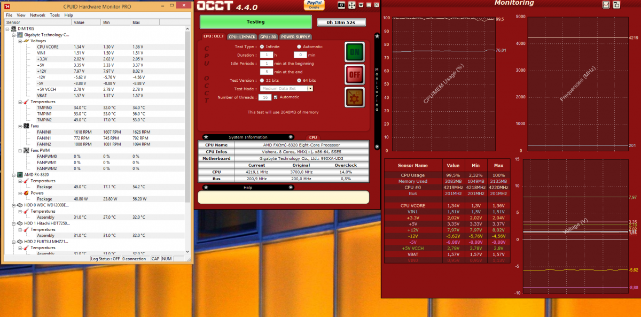Select 64 bits test version
641x317 pixels.
click(299, 80)
